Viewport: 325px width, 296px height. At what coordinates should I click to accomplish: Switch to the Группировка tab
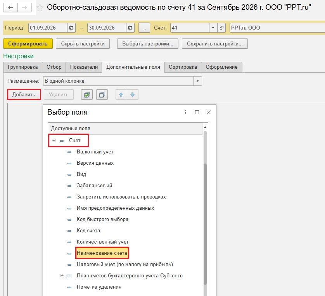(22, 67)
